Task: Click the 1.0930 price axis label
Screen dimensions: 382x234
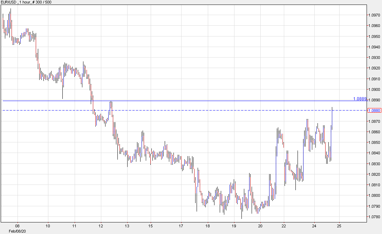Action: (x=374, y=58)
